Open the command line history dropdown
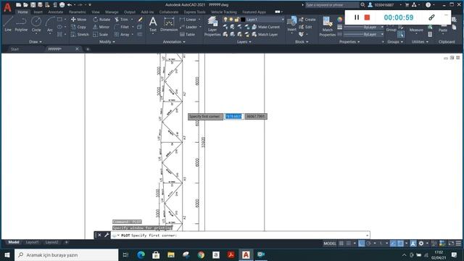This screenshot has height=261, width=464. tap(368, 235)
